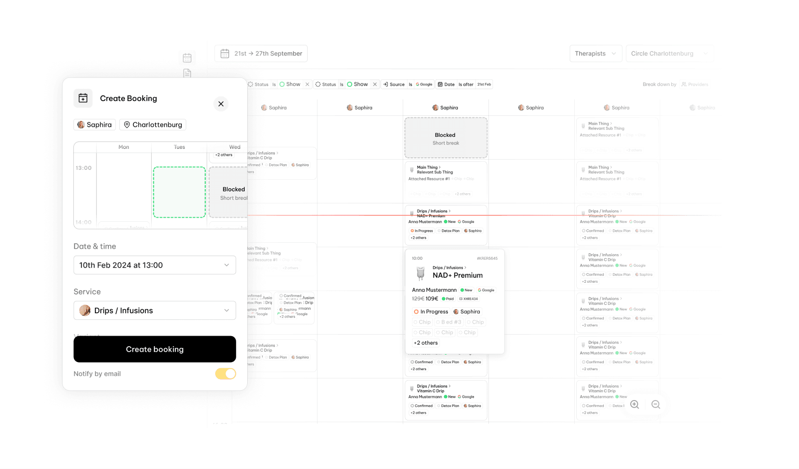
Task: Zoom out of the calendar
Action: click(656, 405)
